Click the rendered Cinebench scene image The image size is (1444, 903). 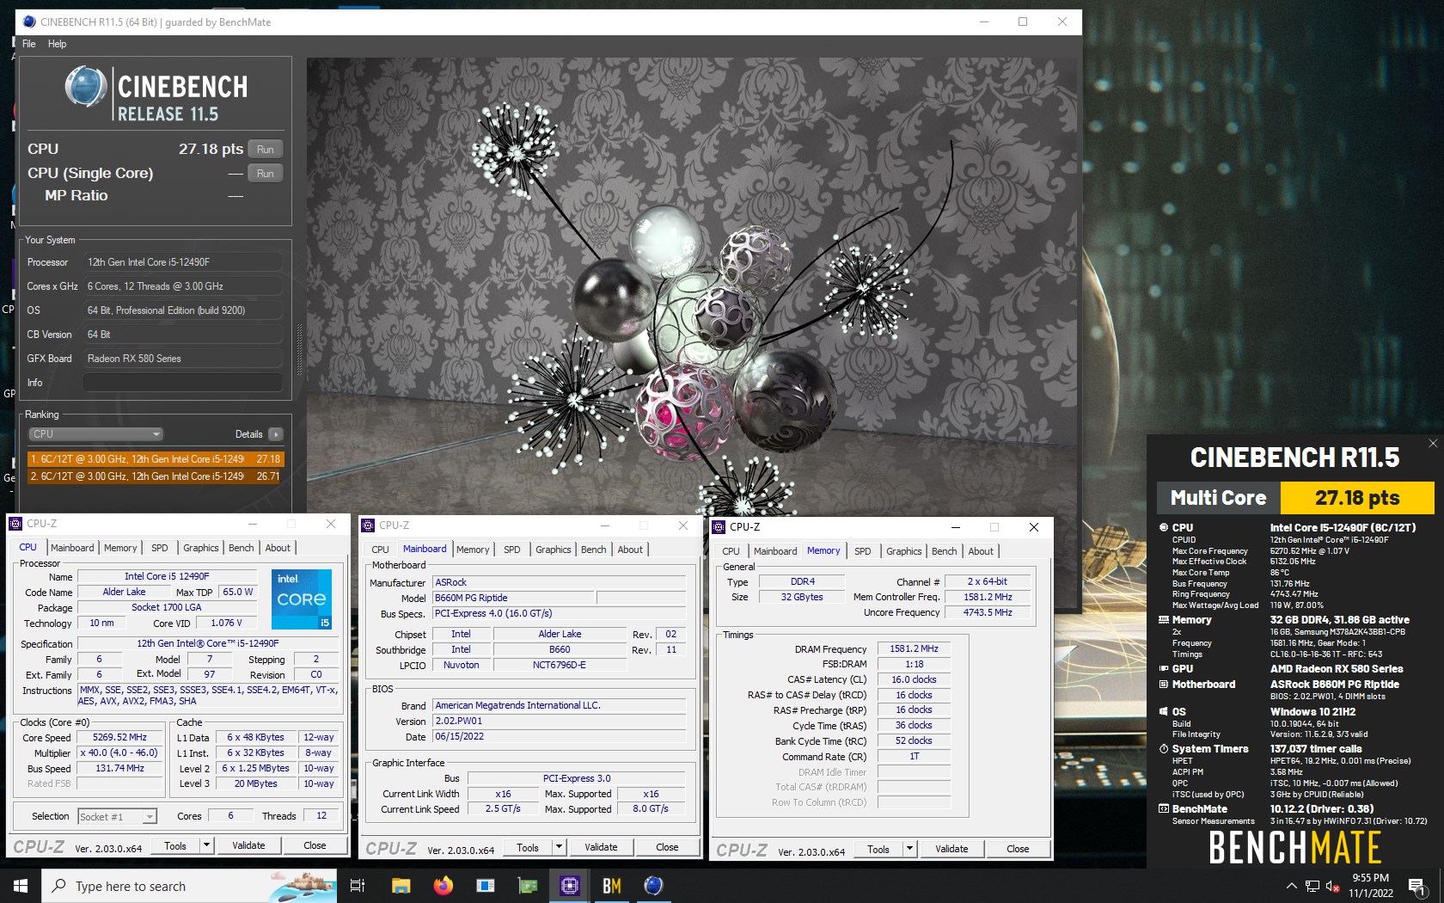692,286
